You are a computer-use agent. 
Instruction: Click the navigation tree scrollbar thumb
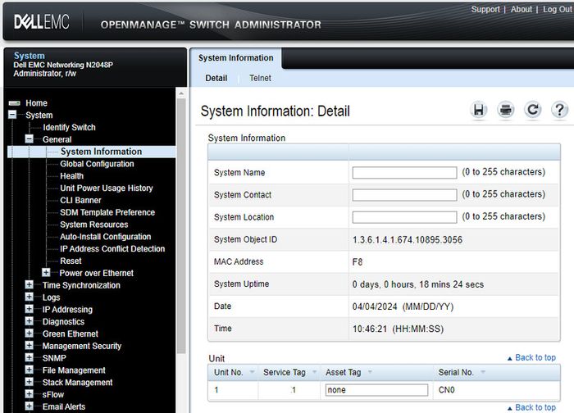coord(181,225)
